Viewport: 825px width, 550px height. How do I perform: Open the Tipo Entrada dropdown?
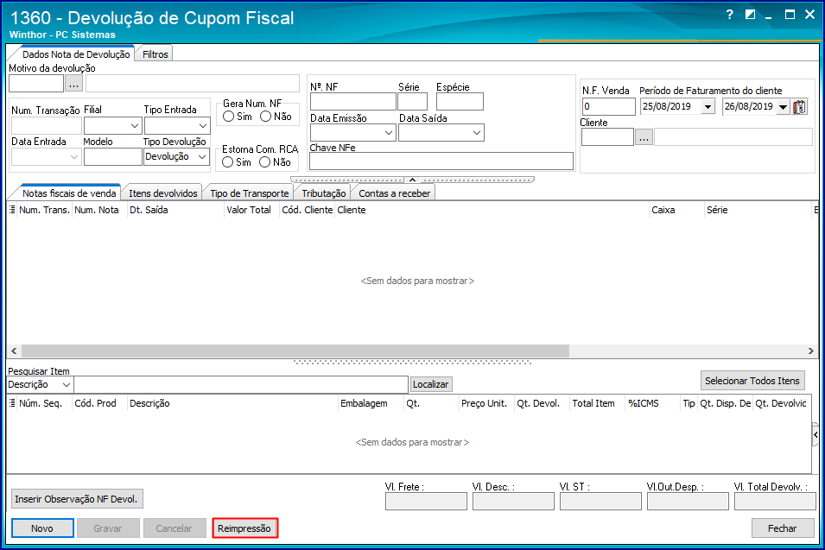202,126
